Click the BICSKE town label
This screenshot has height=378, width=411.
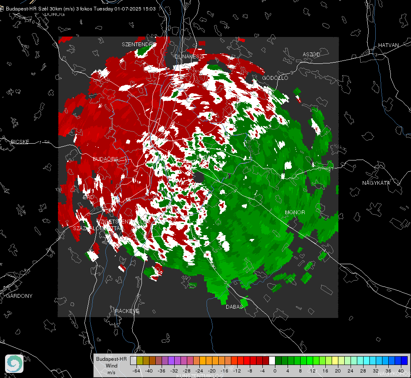point(20,142)
